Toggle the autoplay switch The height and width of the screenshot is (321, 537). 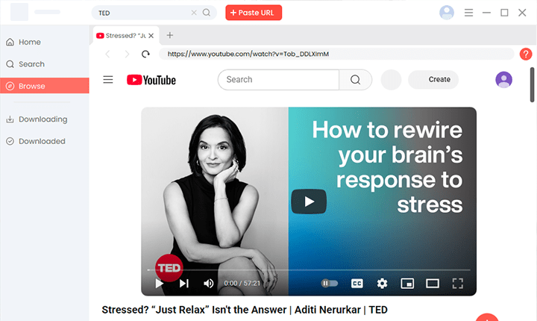click(x=329, y=283)
